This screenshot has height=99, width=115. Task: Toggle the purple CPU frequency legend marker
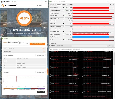41,89
